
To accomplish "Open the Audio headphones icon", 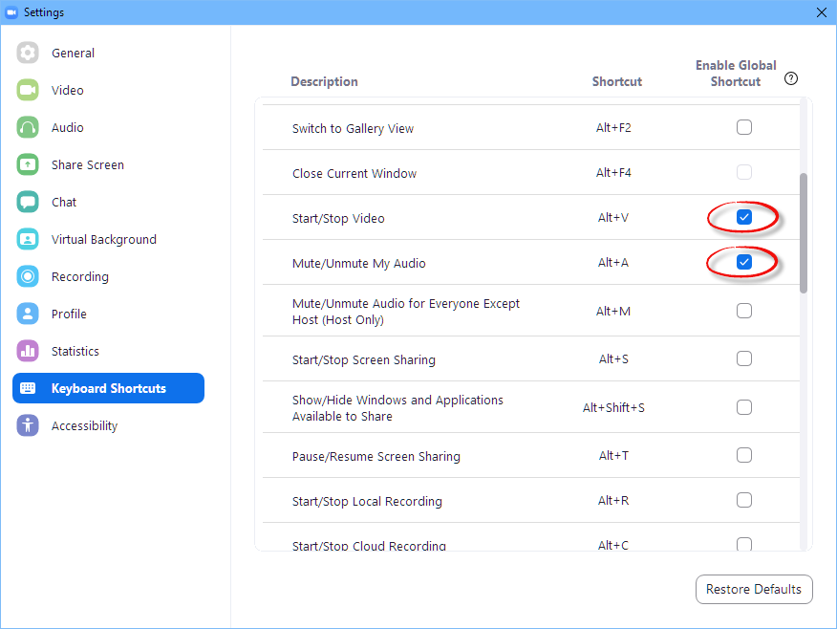I will [28, 128].
